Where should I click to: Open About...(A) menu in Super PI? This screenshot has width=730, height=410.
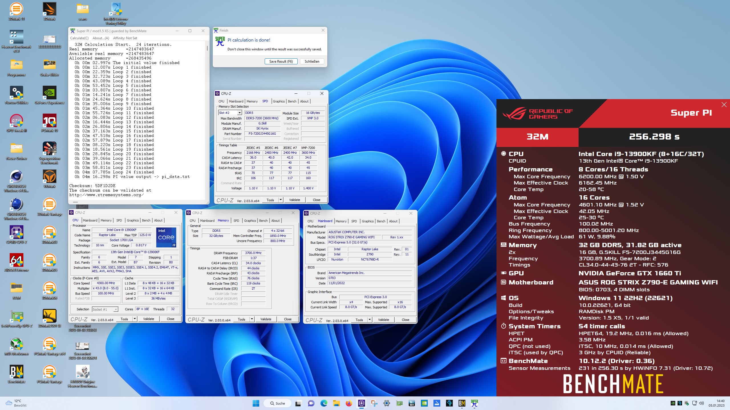pos(101,38)
